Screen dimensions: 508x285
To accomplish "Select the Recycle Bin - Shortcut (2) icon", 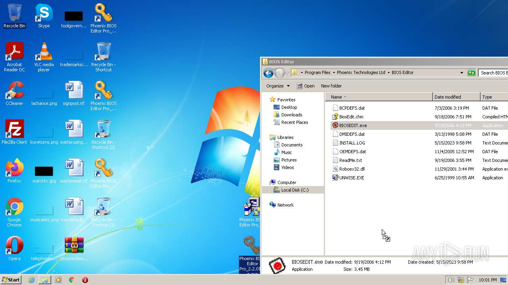I will point(103,135).
